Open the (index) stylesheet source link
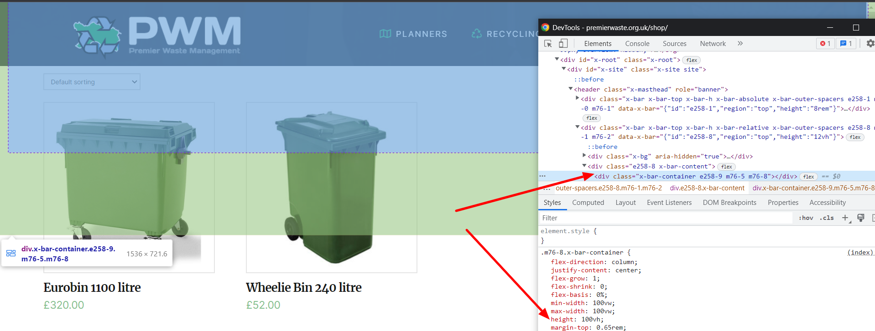This screenshot has height=331, width=875. coord(859,253)
